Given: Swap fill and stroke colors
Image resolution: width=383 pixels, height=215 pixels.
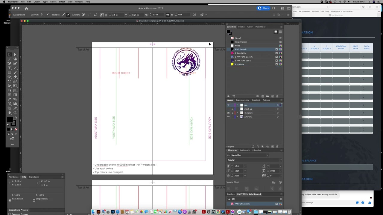Looking at the screenshot, I should pyautogui.click(x=16, y=117).
